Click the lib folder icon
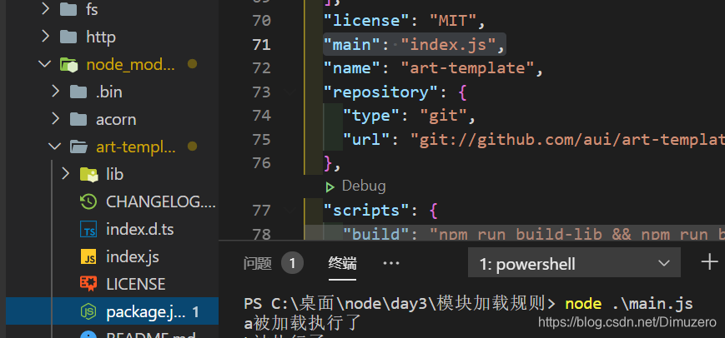This screenshot has height=338, width=725. click(x=88, y=174)
